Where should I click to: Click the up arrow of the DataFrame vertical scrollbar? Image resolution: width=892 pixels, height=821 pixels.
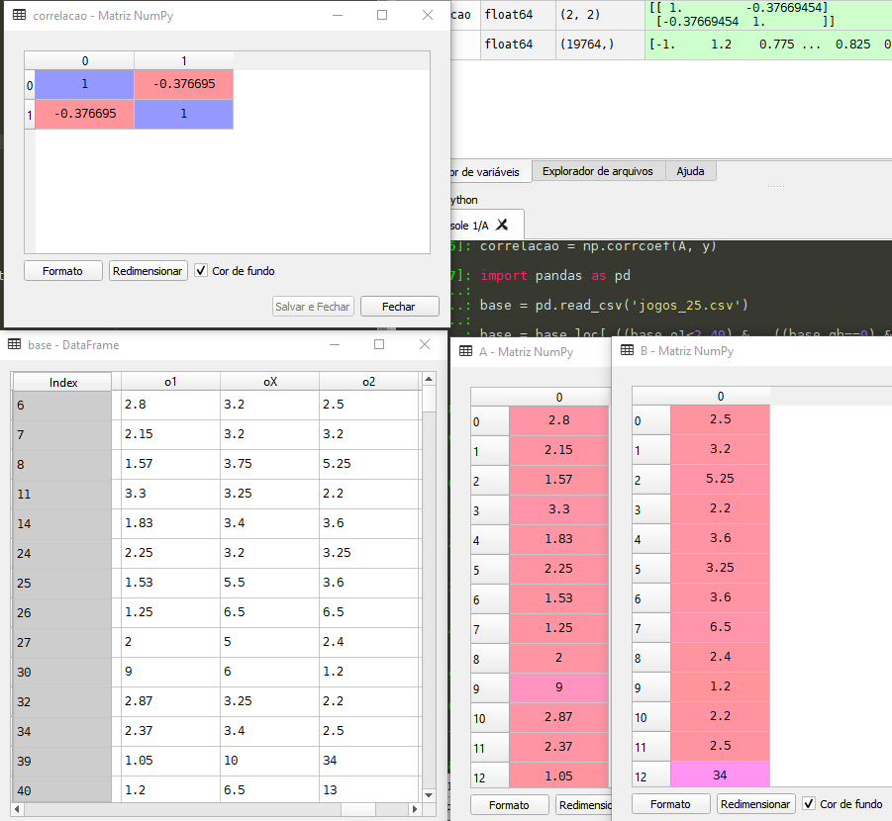(x=429, y=379)
